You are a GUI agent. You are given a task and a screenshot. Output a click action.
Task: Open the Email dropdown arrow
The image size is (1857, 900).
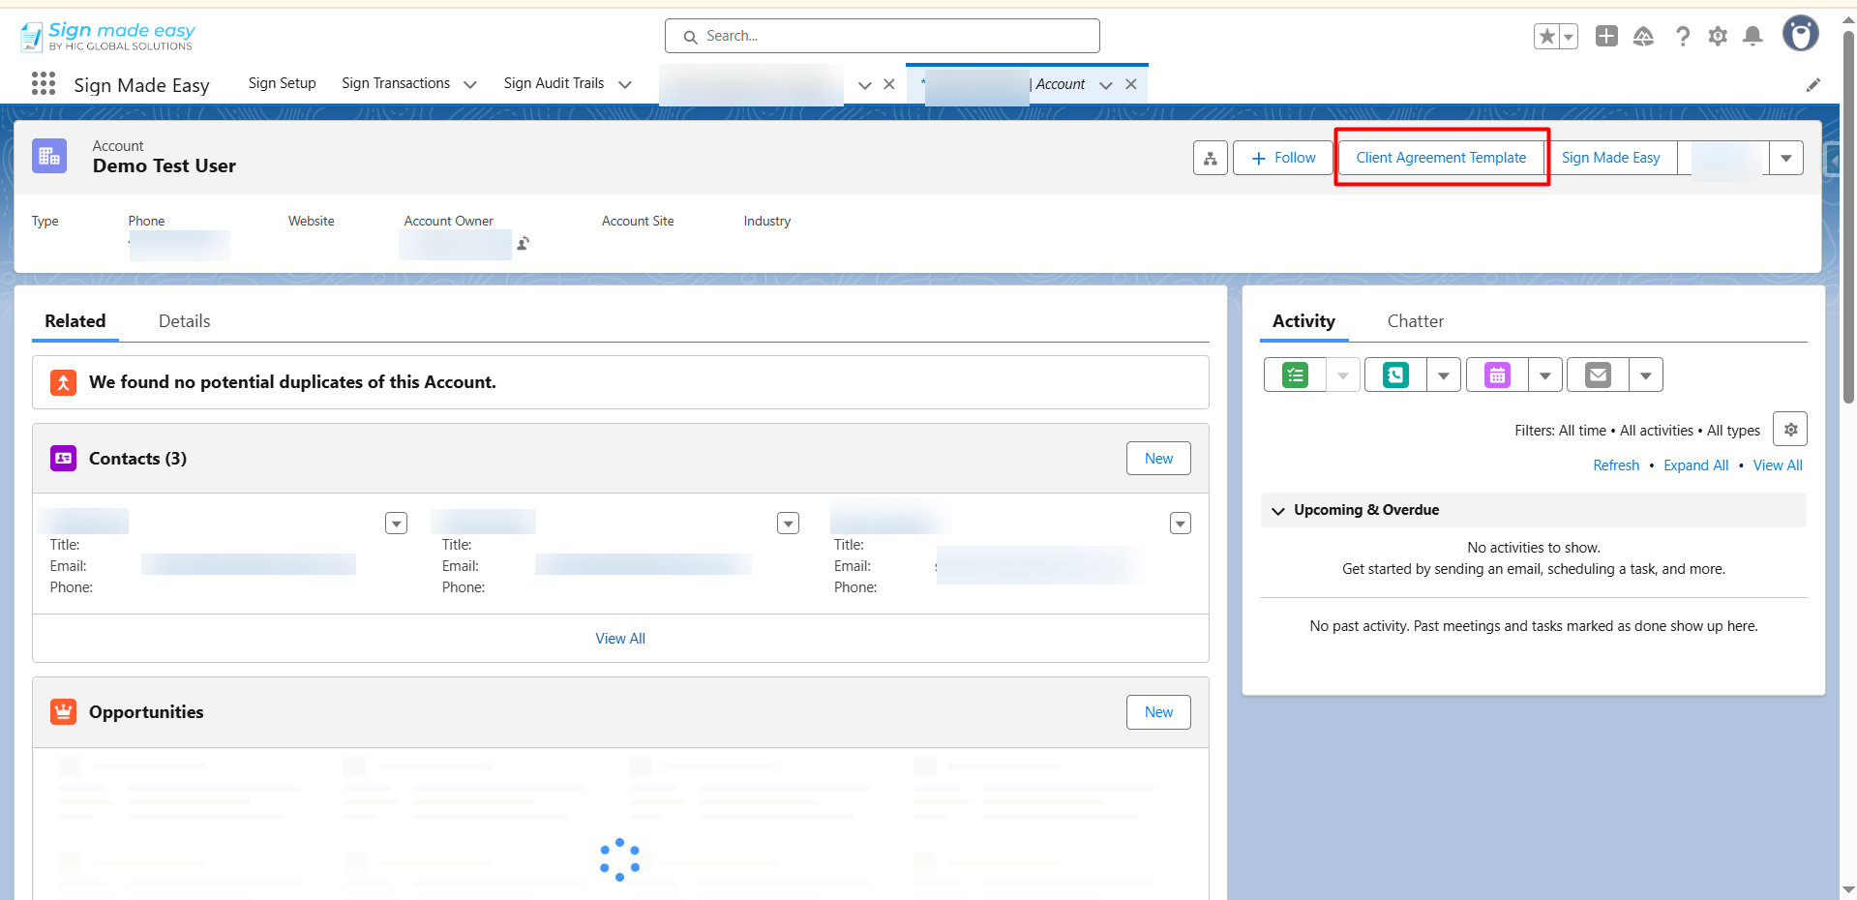click(1646, 375)
